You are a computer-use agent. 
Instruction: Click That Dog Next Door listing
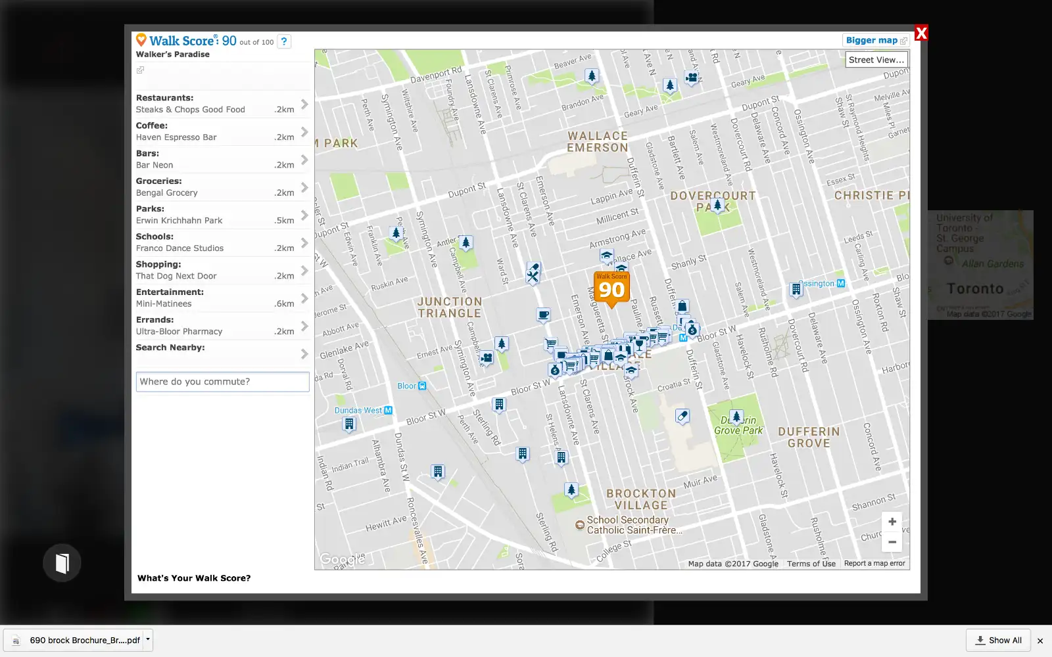176,277
